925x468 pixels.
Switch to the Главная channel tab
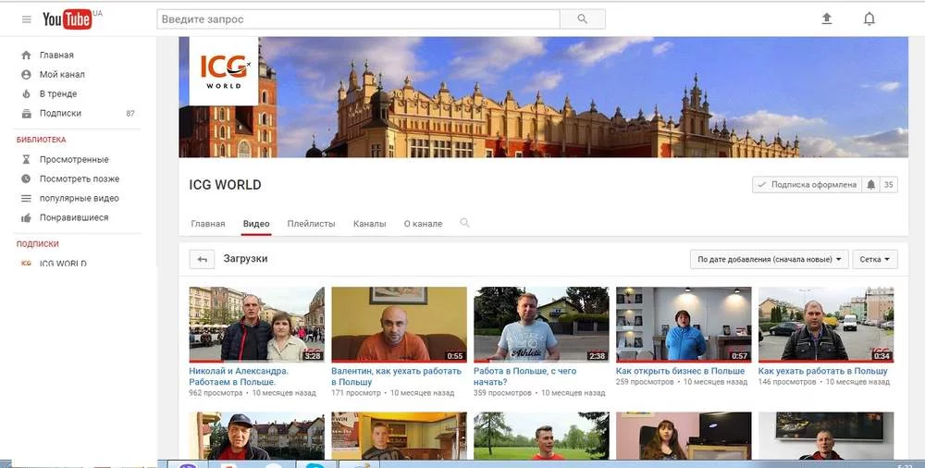207,224
